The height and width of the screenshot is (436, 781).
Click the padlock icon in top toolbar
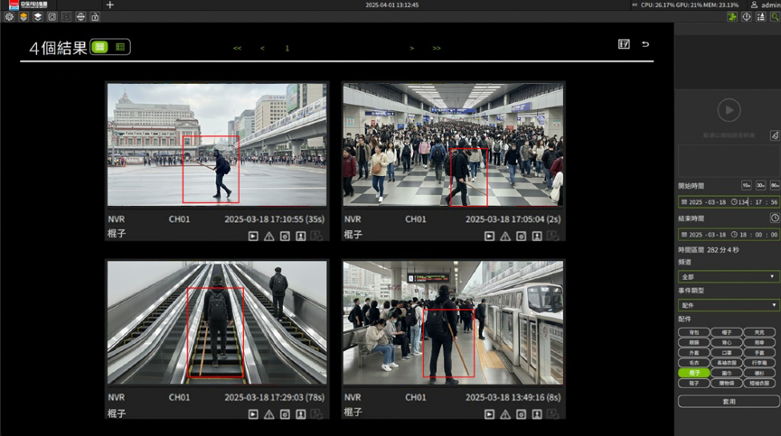pyautogui.click(x=95, y=16)
